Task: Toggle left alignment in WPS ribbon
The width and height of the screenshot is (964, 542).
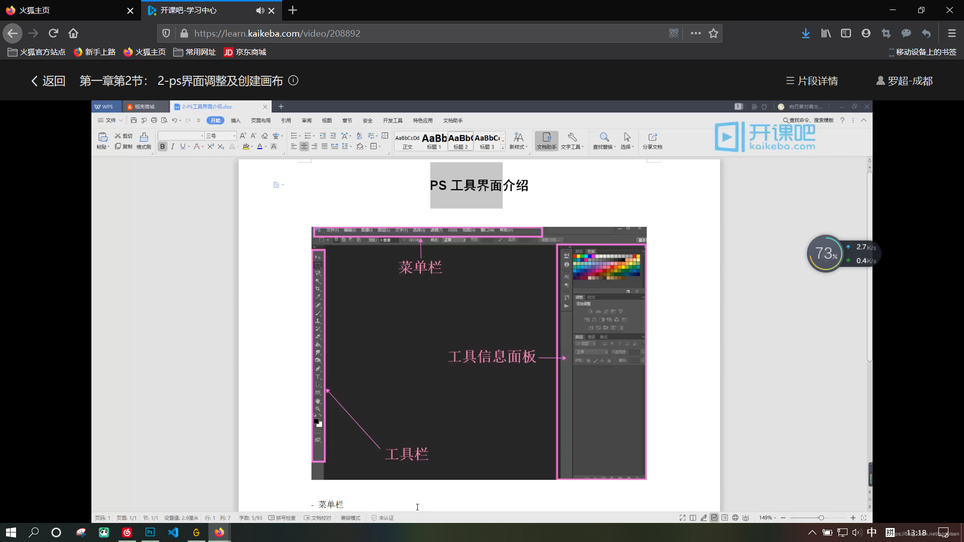Action: [294, 147]
